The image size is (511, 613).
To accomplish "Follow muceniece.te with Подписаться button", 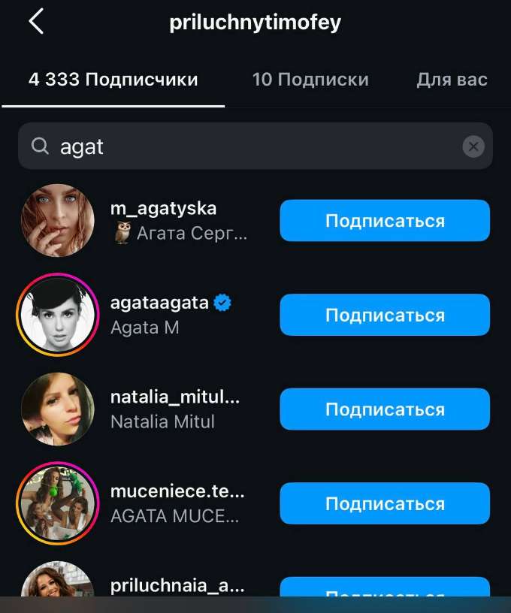I will point(385,503).
